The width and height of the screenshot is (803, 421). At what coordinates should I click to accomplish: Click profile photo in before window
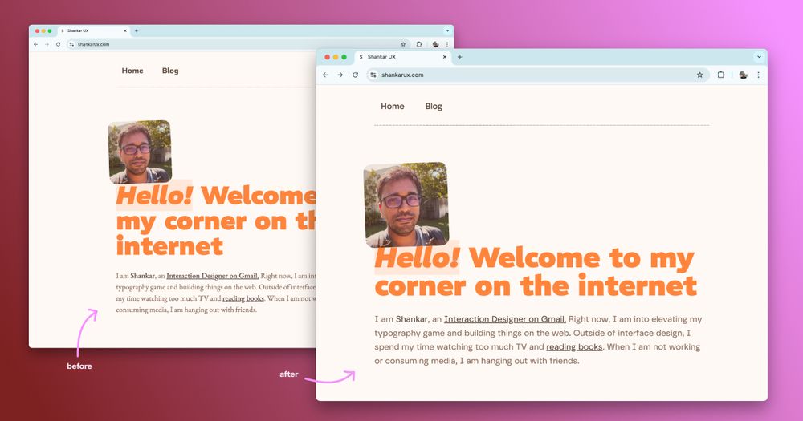140,152
